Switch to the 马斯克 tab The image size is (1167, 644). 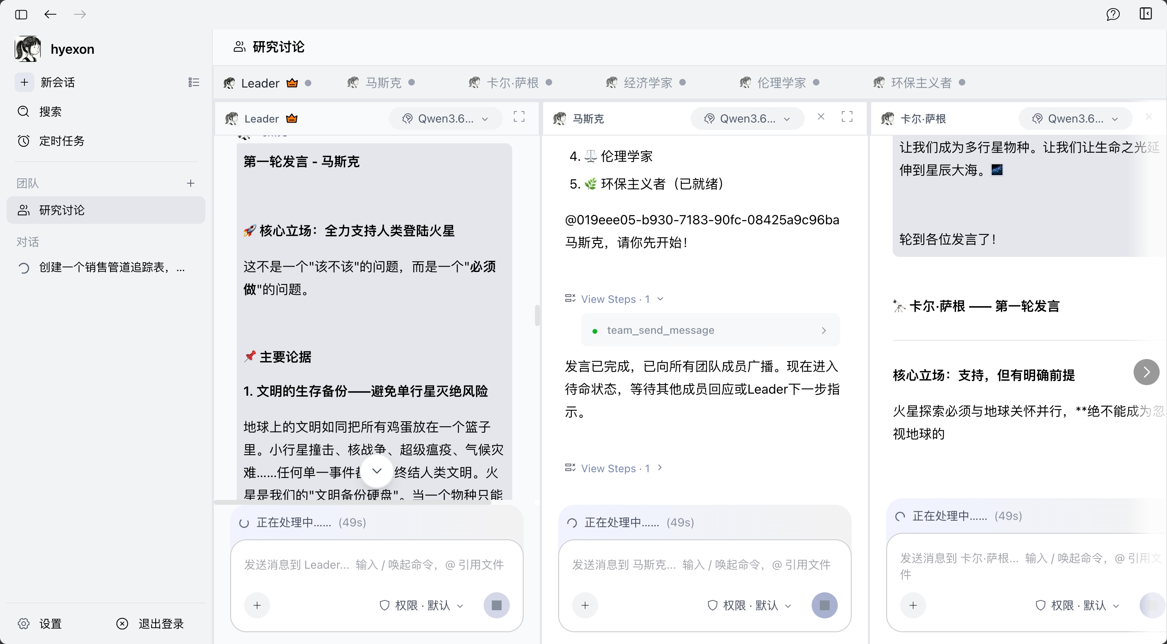click(381, 83)
